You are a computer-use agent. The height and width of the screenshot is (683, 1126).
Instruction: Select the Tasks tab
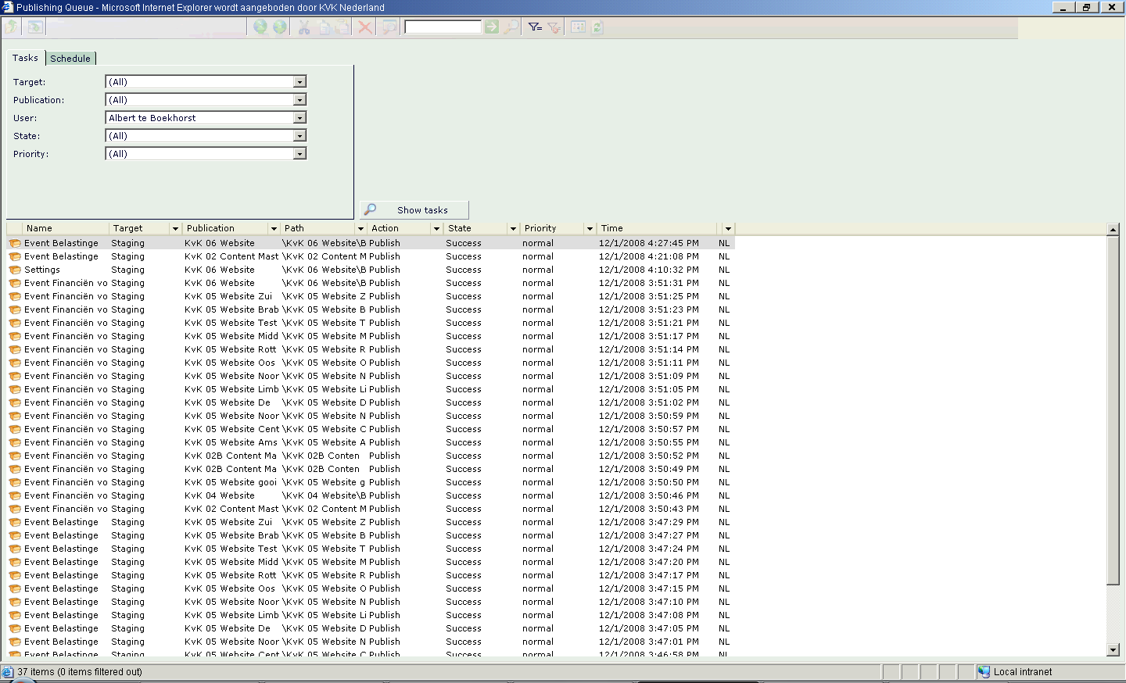[x=25, y=58]
